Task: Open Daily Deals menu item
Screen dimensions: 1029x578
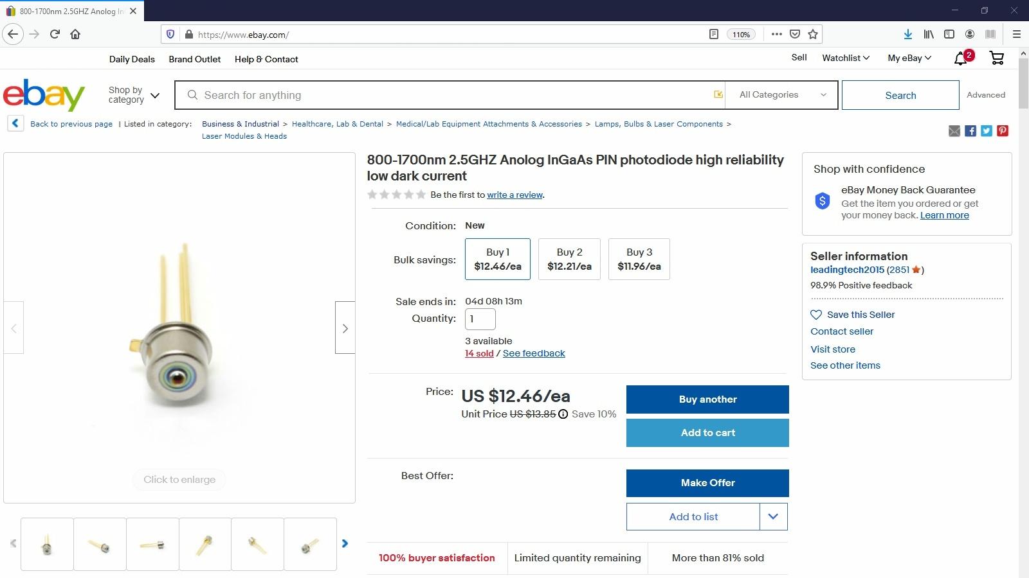Action: point(132,59)
